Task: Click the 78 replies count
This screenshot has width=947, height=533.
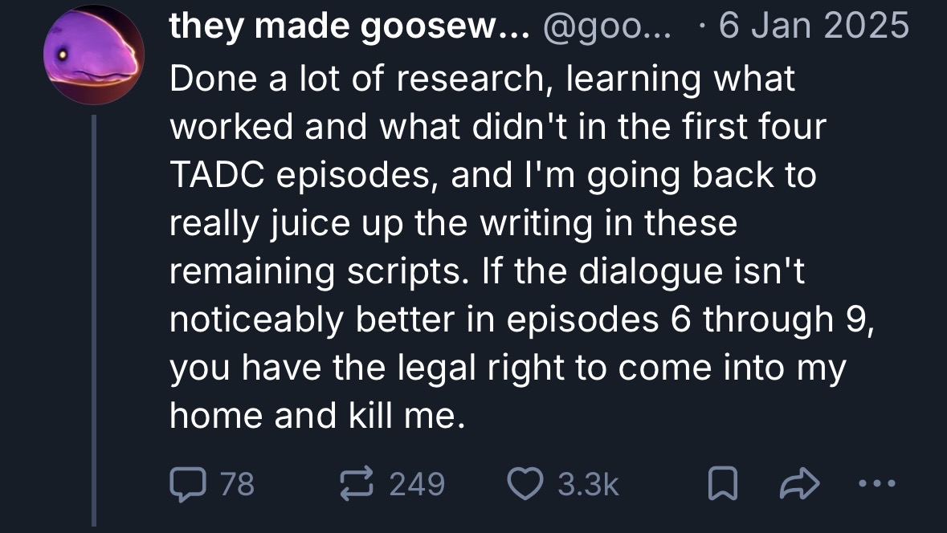Action: point(238,484)
